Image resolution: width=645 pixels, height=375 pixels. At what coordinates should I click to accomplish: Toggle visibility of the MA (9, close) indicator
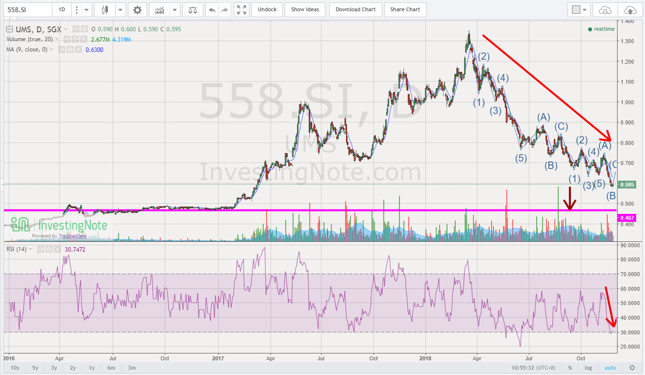61,49
